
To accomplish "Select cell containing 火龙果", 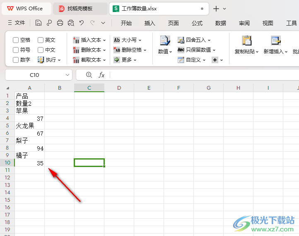I will point(29,126).
